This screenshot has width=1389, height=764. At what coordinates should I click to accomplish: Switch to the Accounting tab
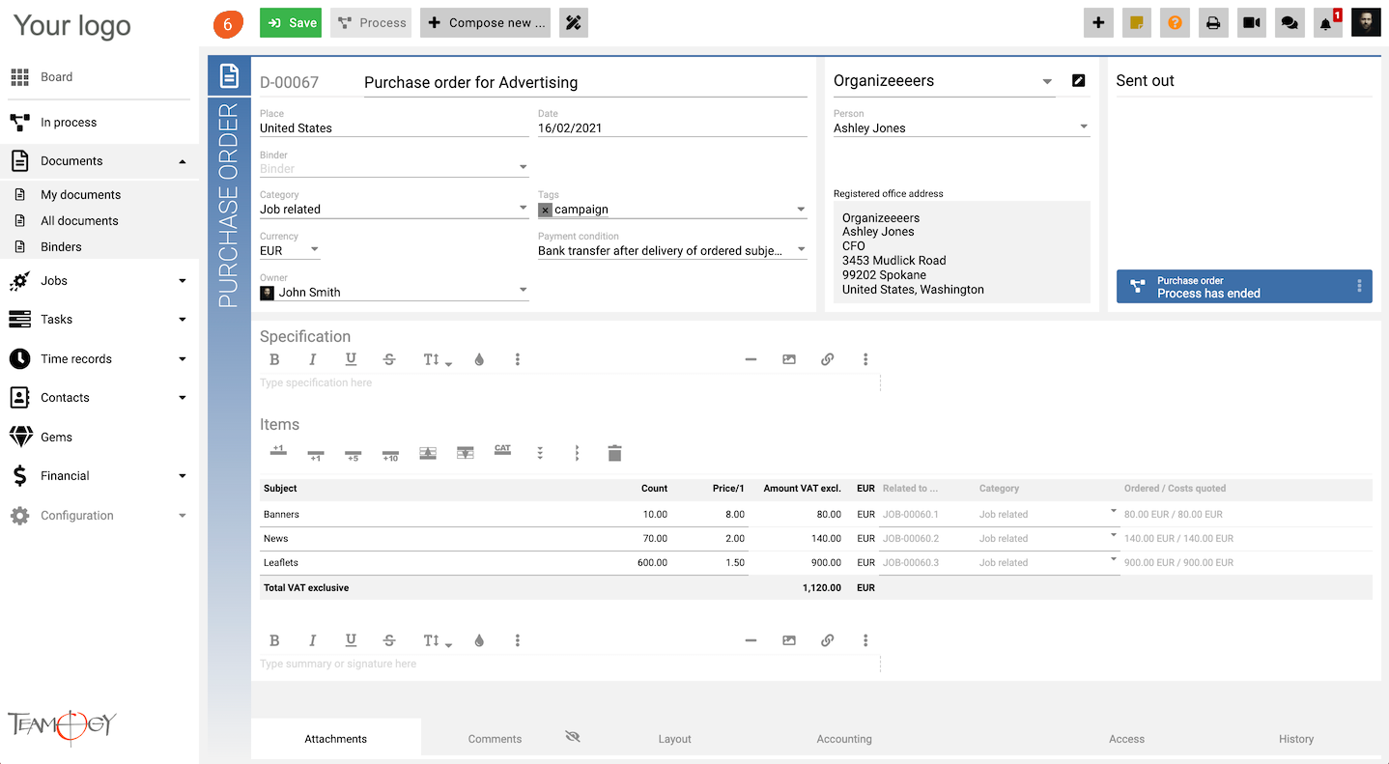click(x=844, y=739)
